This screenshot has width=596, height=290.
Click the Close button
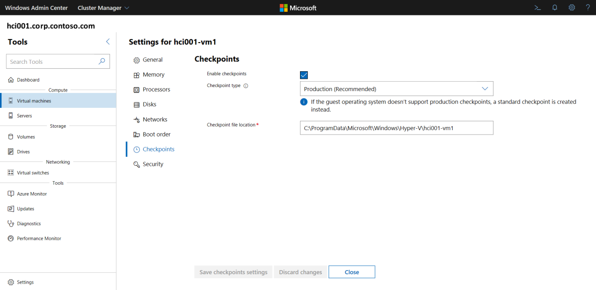(x=352, y=272)
